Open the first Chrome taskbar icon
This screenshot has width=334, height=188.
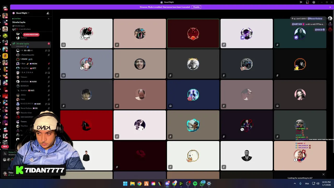(x=139, y=184)
